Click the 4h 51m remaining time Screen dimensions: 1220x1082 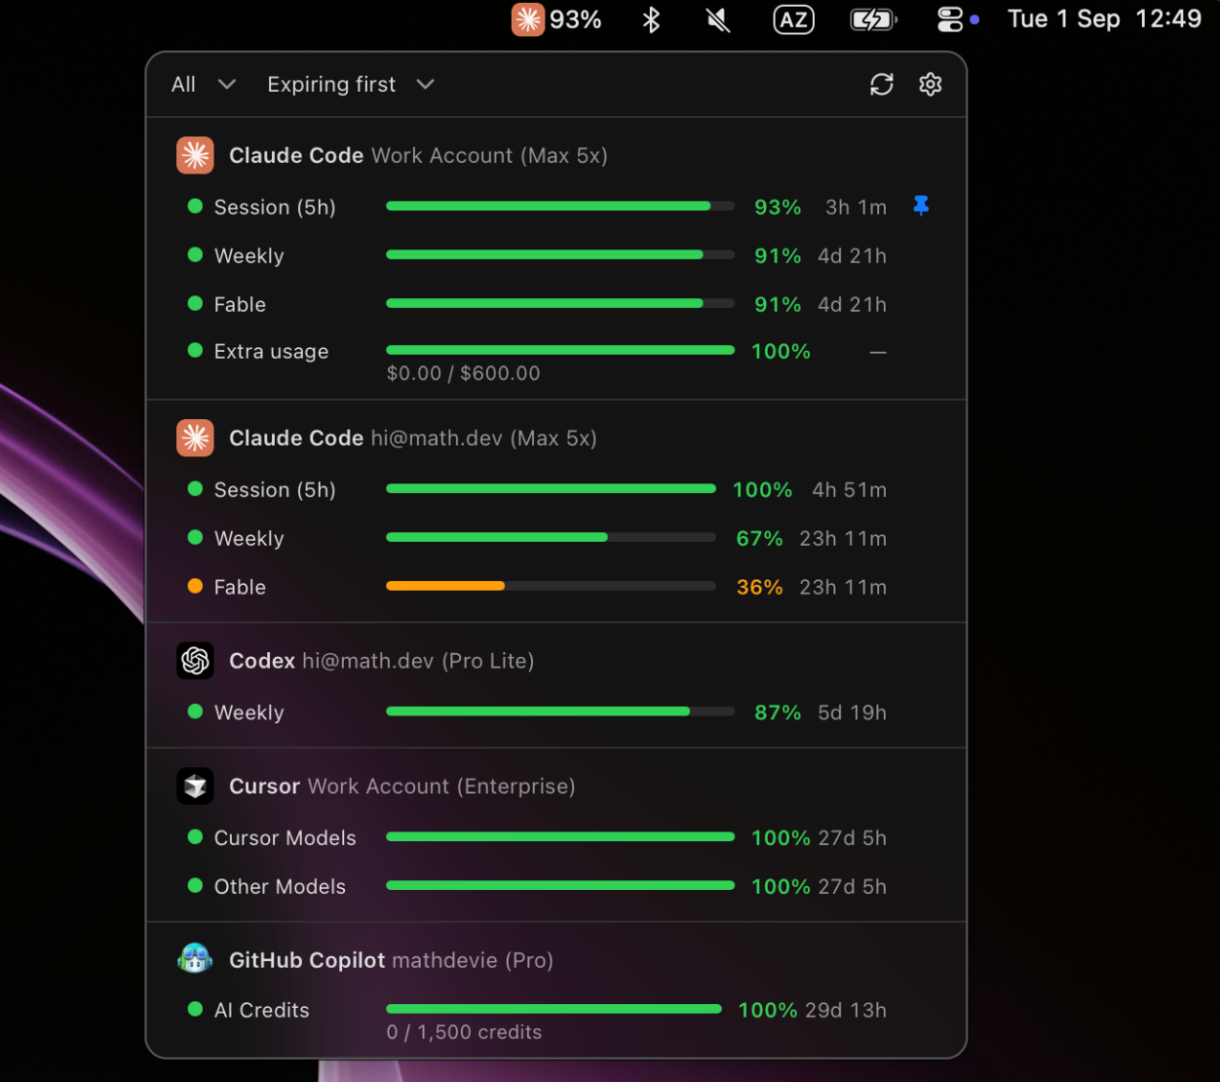[850, 490]
